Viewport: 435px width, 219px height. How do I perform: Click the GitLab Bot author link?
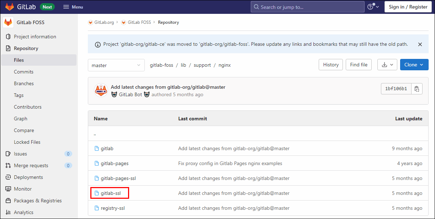coord(131,94)
